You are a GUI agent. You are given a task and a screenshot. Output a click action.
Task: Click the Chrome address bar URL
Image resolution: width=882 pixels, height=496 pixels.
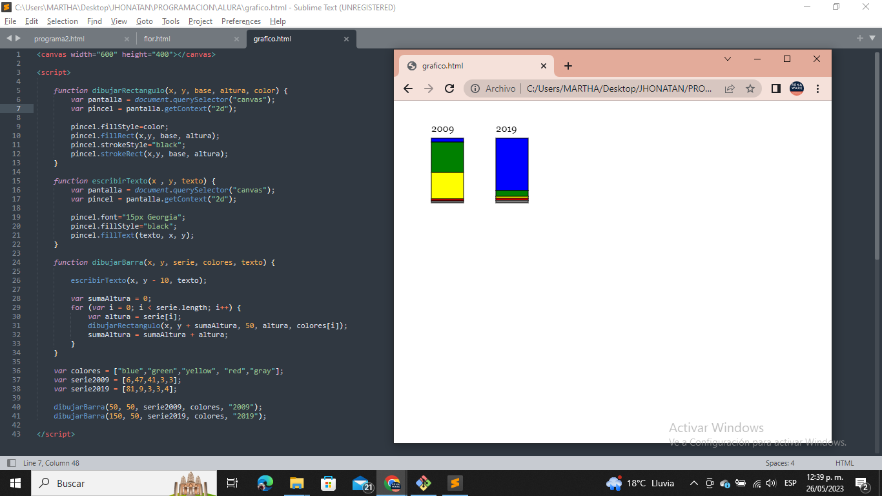click(x=619, y=88)
